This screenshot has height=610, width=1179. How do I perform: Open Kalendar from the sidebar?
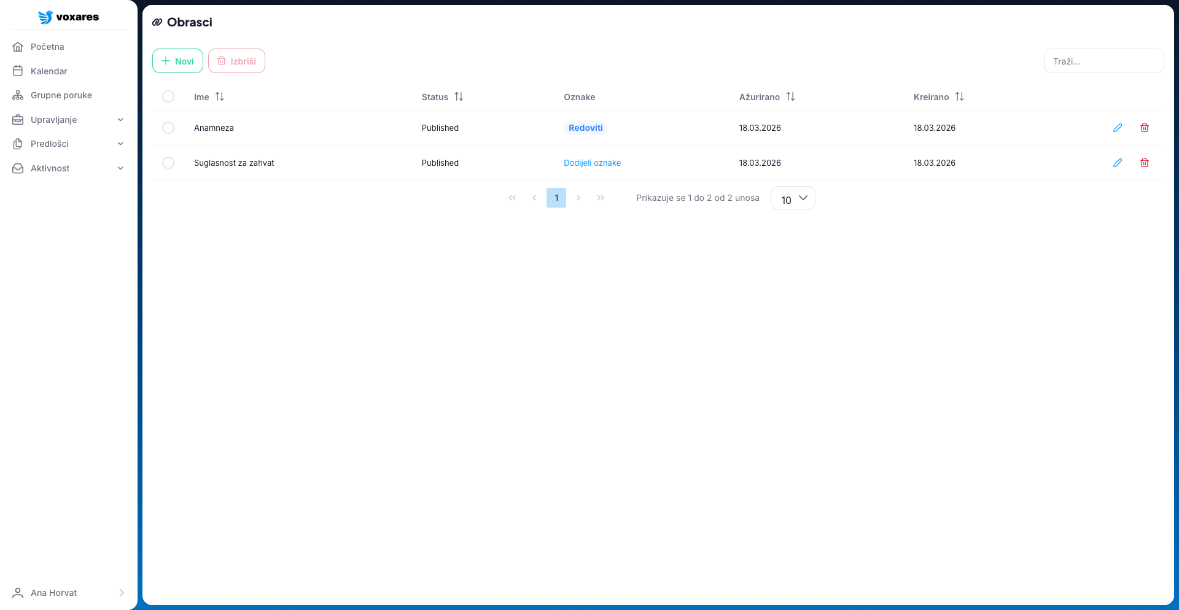point(49,71)
